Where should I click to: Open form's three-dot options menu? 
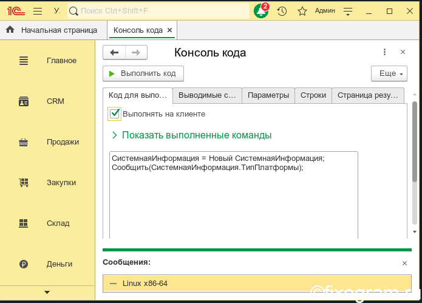pos(384,52)
